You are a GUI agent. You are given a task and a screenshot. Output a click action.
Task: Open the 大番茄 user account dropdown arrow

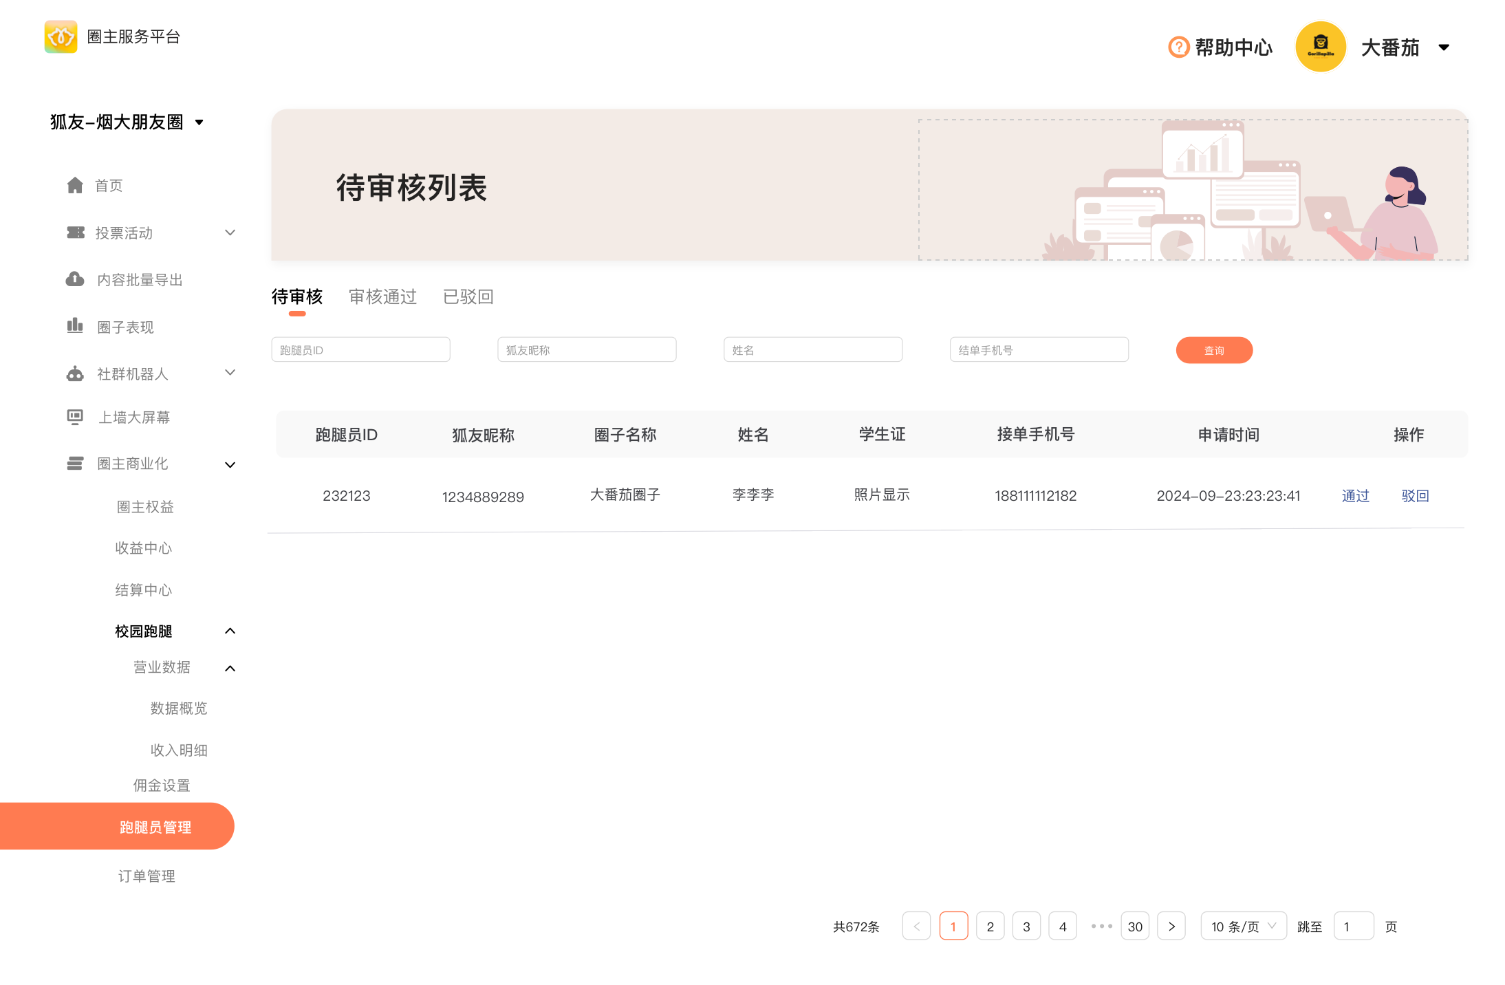pyautogui.click(x=1444, y=47)
